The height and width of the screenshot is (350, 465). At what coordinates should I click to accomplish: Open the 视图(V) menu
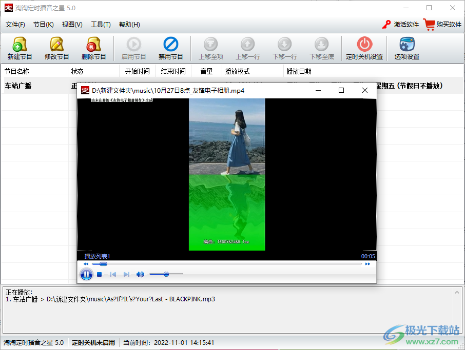pyautogui.click(x=72, y=25)
